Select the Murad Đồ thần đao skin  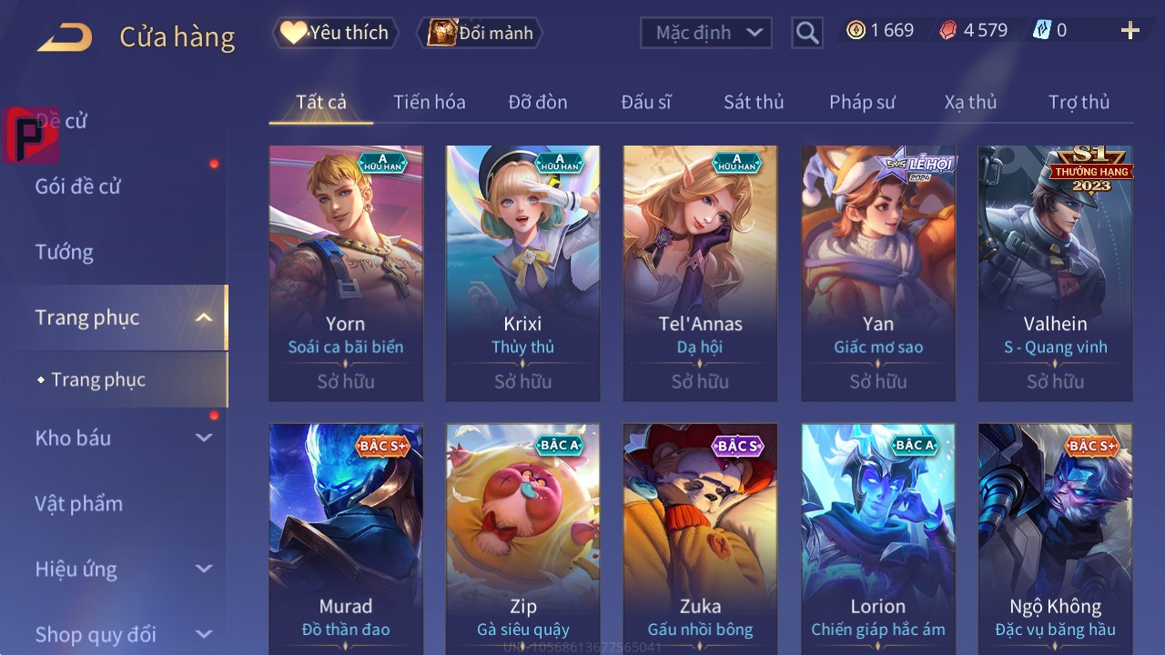click(346, 539)
